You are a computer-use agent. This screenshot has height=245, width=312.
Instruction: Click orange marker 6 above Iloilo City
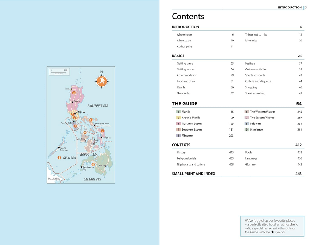coord(85,132)
